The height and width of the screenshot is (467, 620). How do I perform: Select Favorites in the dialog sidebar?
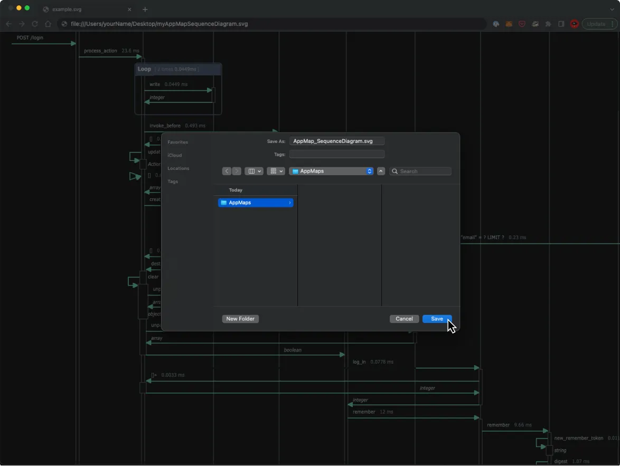tap(177, 142)
